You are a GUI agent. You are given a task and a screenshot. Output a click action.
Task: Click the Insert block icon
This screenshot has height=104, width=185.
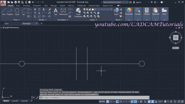click(116, 11)
